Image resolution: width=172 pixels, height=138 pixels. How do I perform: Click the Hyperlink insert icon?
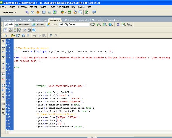coord(27,12)
